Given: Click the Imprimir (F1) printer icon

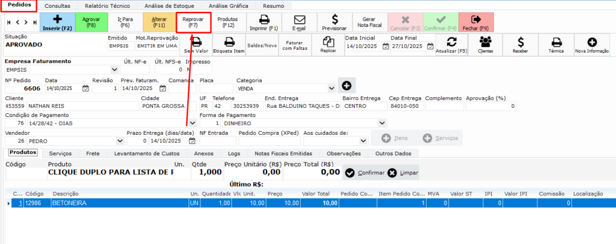Looking at the screenshot, I should (x=264, y=19).
